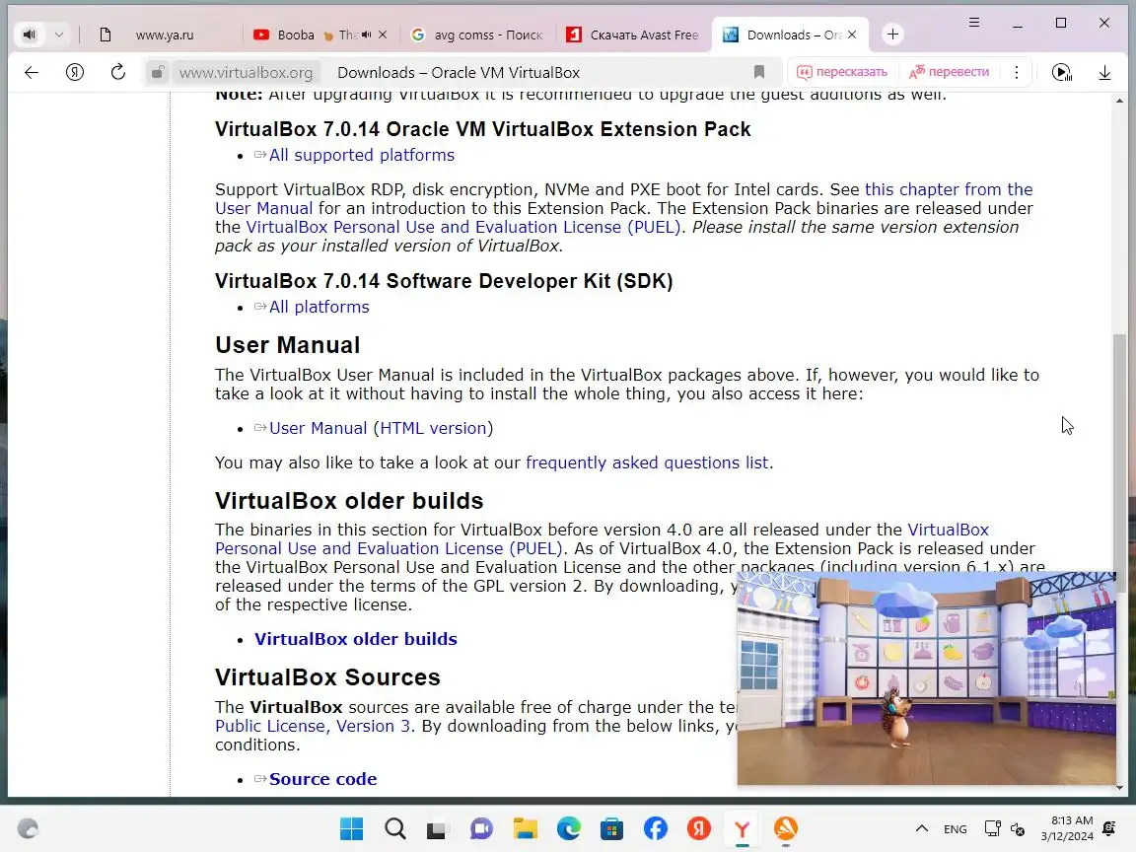Open the HTML version link

pyautogui.click(x=433, y=428)
